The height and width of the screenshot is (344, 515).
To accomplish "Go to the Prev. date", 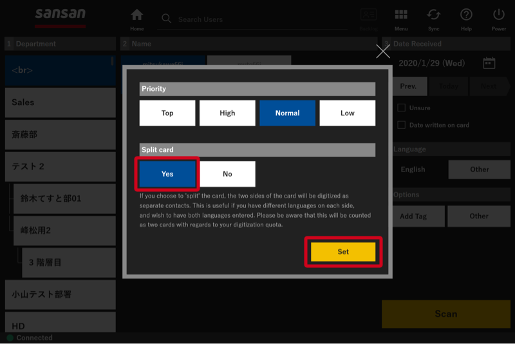I will coord(408,86).
